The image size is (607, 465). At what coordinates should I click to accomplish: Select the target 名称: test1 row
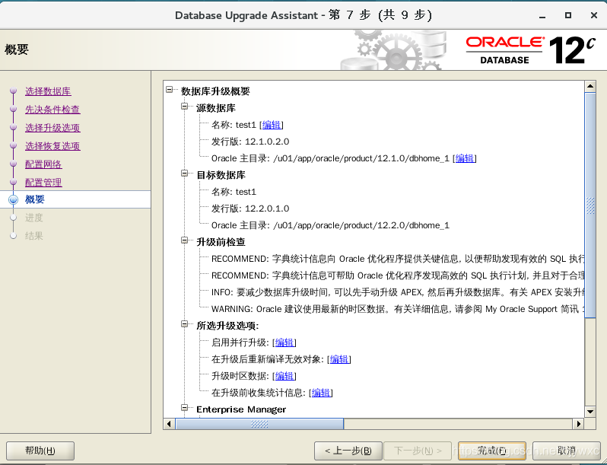point(234,192)
